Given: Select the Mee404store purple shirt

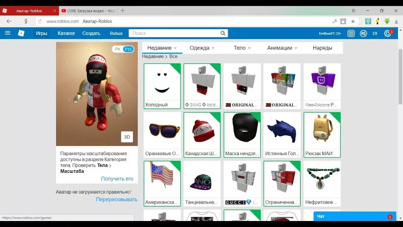Looking at the screenshot, I should point(322,86).
